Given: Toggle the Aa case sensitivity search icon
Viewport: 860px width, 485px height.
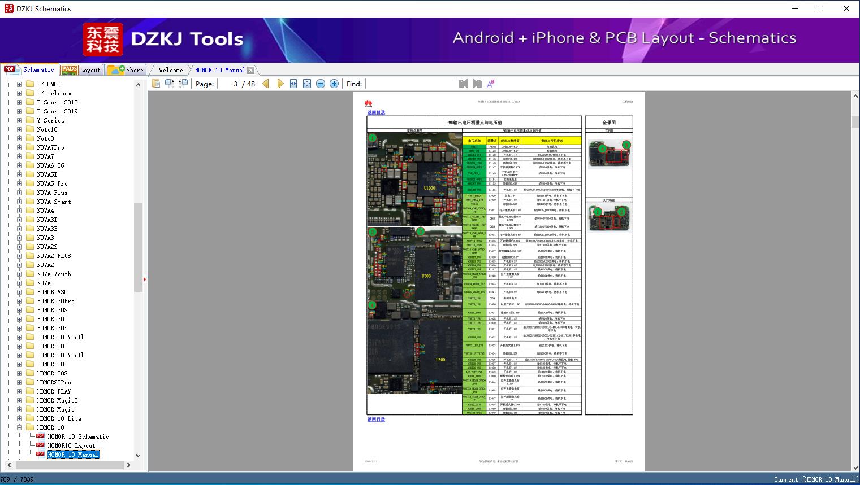Looking at the screenshot, I should (490, 83).
